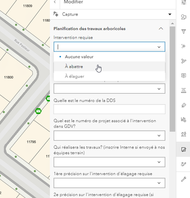The image size is (190, 198).
Task: Open the numéro de projet GDV dropdown
Action: coord(109,136)
